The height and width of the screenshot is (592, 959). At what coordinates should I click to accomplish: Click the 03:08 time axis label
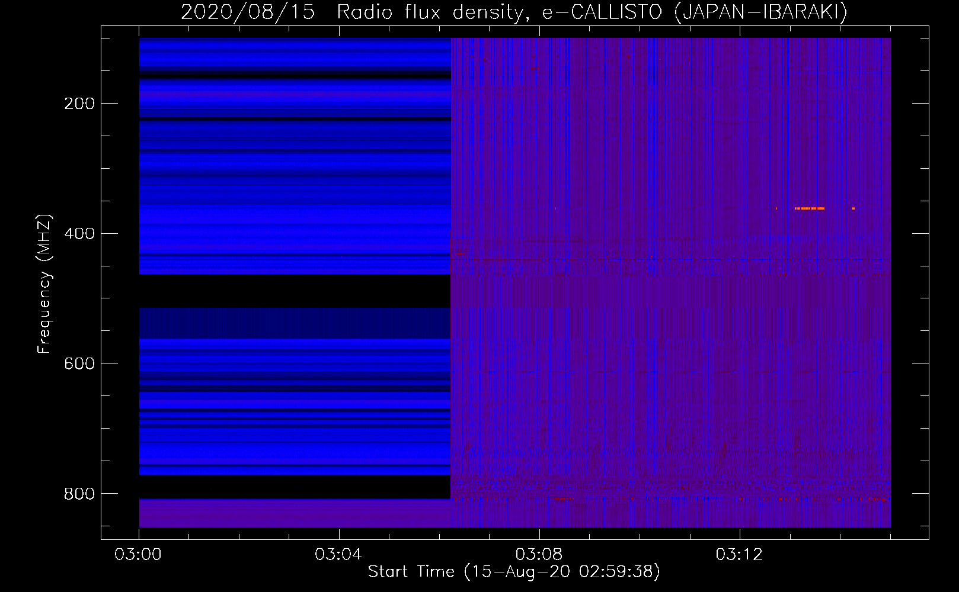pyautogui.click(x=539, y=555)
